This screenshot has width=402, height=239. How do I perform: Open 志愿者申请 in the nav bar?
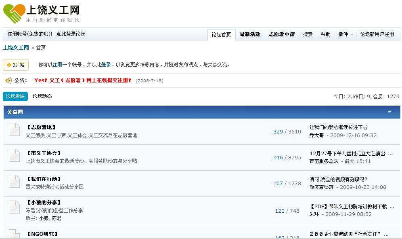(x=281, y=34)
